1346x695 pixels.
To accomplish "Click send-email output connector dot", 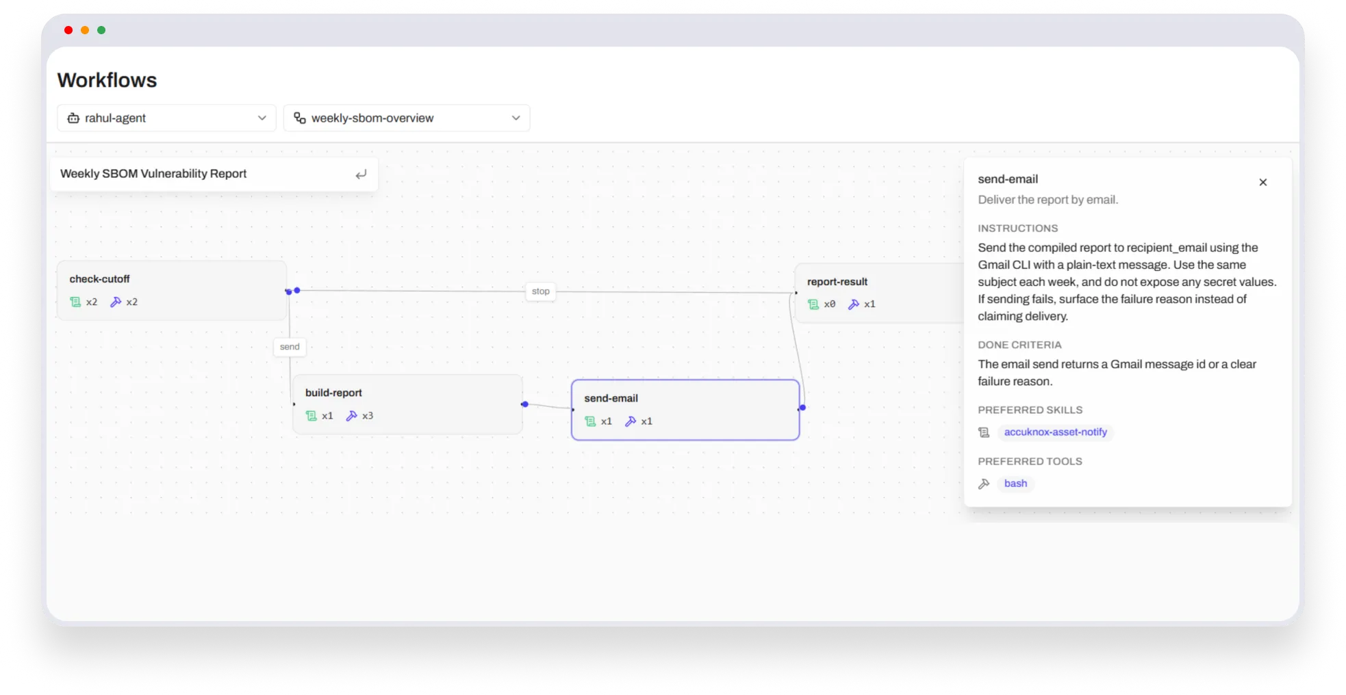I will point(802,408).
